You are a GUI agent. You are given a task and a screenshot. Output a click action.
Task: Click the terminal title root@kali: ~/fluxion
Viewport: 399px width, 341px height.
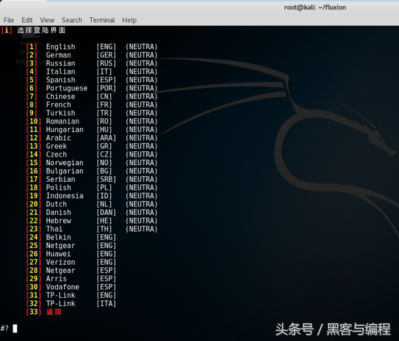pos(315,7)
